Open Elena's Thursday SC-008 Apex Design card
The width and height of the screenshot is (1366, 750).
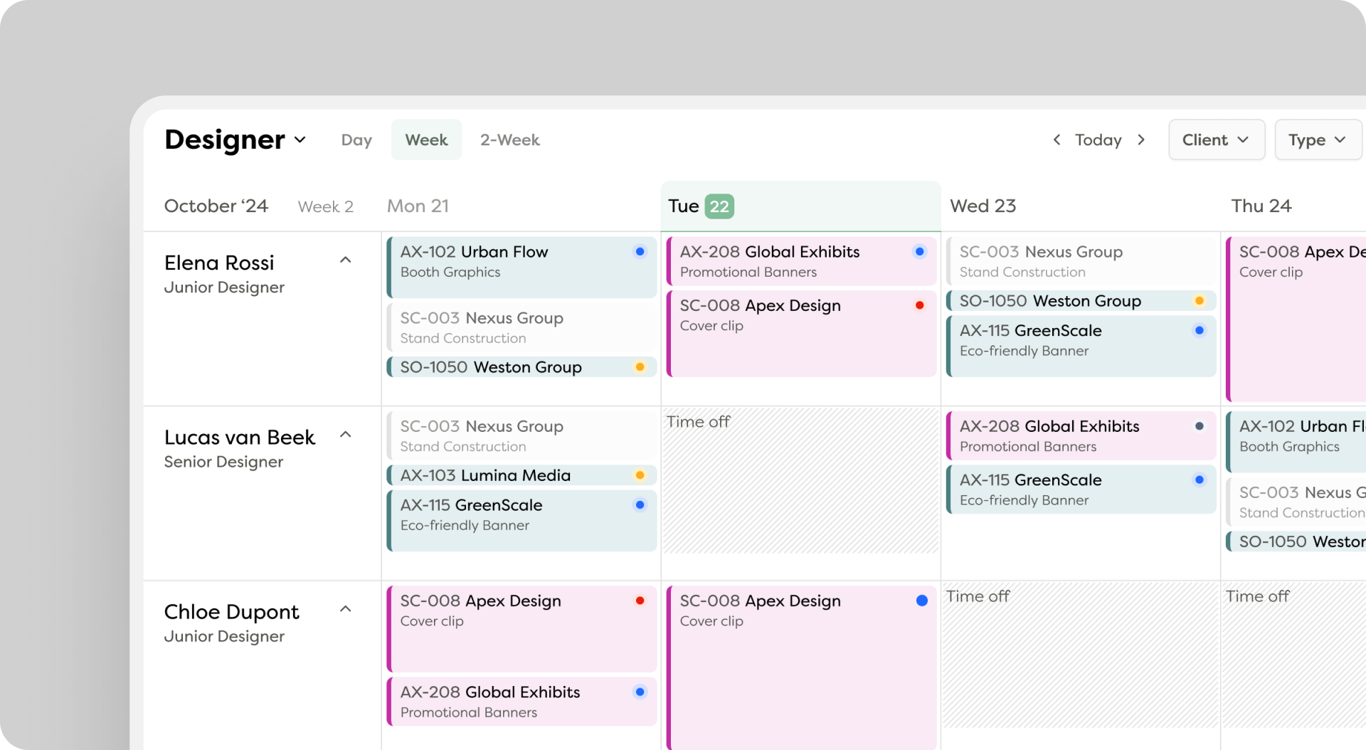[1296, 319]
